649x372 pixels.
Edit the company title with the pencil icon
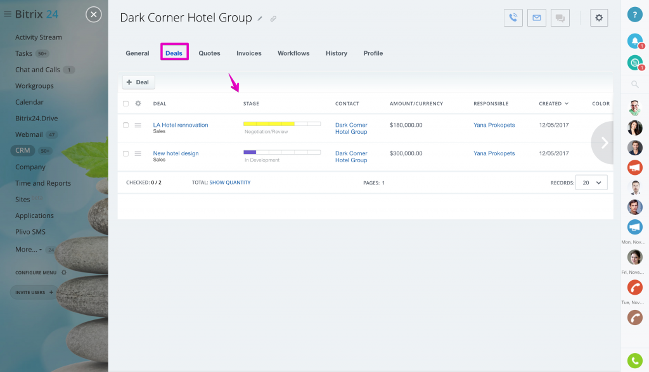click(260, 18)
